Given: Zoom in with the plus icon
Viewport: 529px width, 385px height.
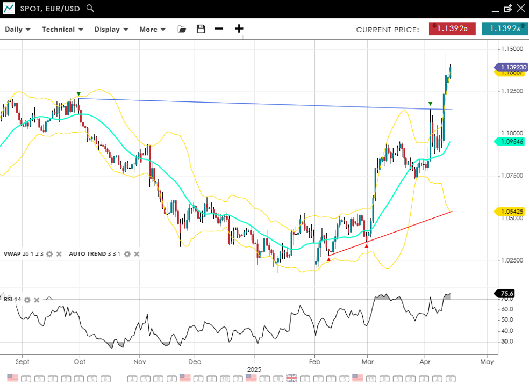Looking at the screenshot, I should pos(239,29).
